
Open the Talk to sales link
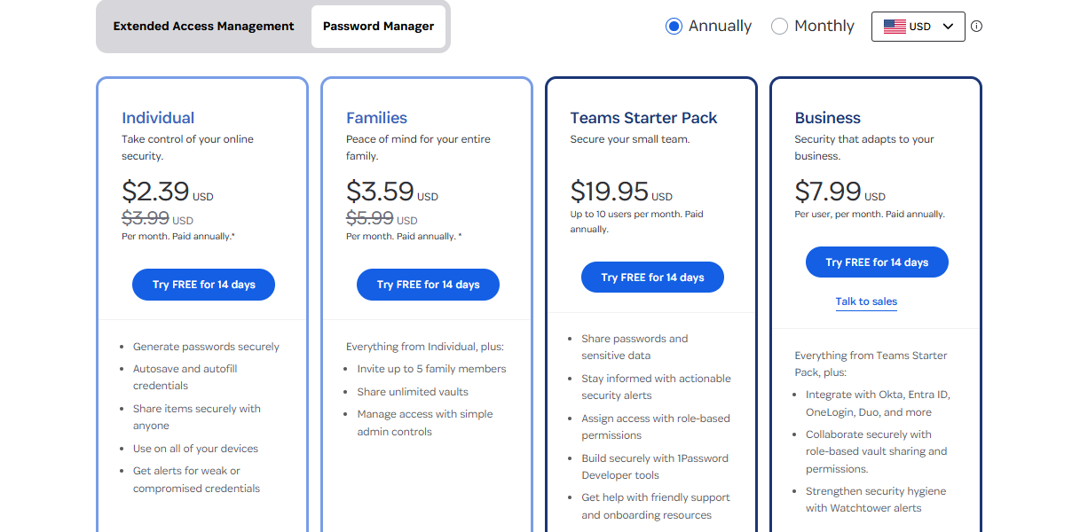[866, 301]
